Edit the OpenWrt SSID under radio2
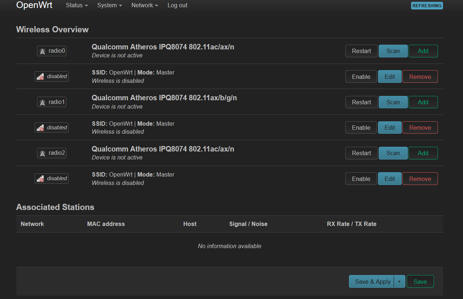 pyautogui.click(x=390, y=179)
